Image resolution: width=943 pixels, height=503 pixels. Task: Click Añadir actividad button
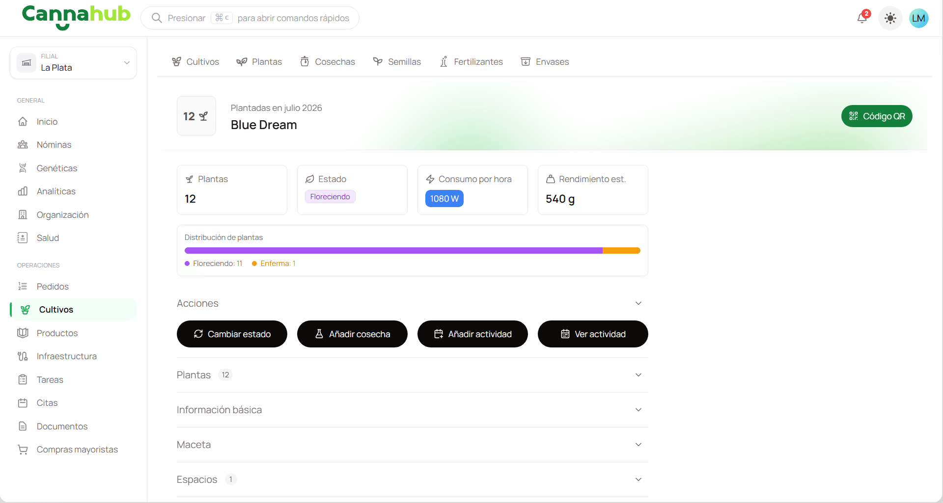(472, 334)
